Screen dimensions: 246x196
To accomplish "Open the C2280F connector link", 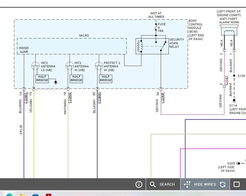I will pos(163,98).
